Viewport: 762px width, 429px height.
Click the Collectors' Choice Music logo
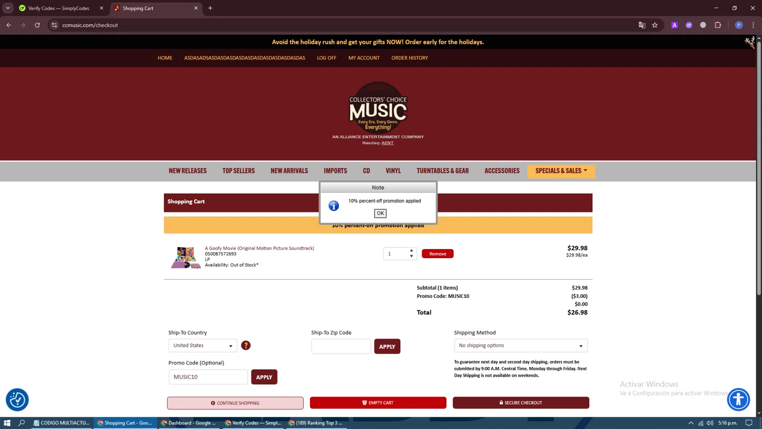pos(378,108)
